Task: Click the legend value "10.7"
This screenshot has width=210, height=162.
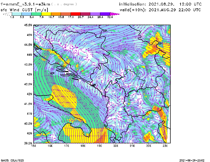Action: click(x=51, y=17)
